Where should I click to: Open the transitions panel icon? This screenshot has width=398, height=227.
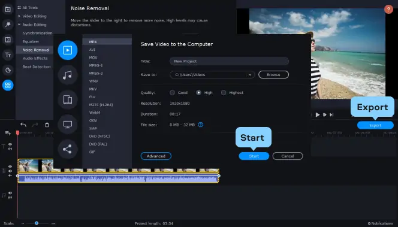click(x=8, y=40)
